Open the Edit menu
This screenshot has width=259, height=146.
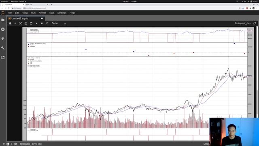coord(17,13)
